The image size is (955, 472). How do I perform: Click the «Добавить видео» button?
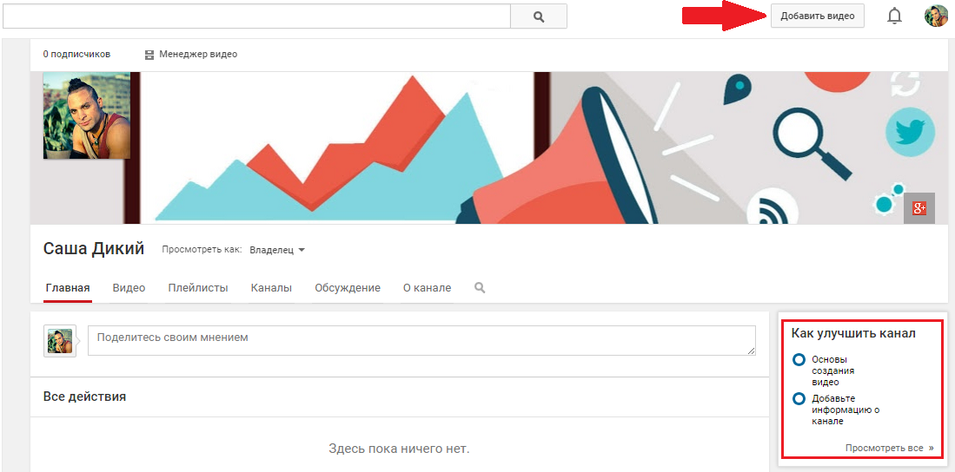click(818, 16)
